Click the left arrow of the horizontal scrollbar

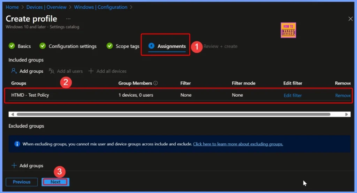13,114
